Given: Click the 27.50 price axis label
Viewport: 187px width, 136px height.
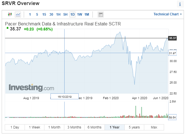Looking at the screenshot, I should (x=173, y=72).
